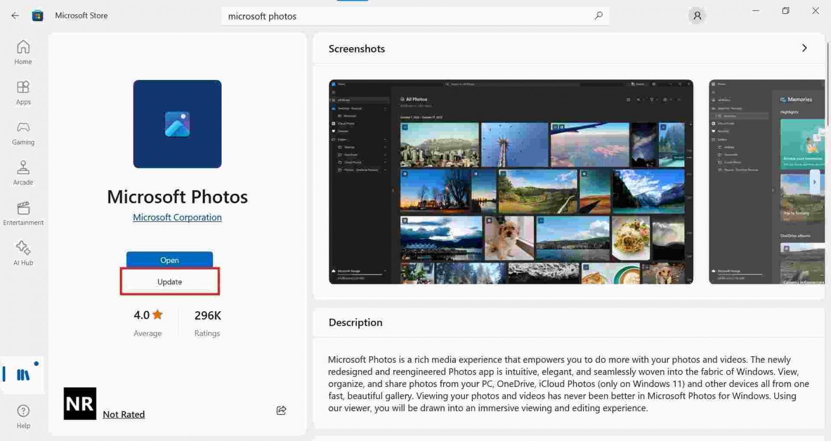
Task: Click the Microsoft Photos app logo
Action: point(177,124)
